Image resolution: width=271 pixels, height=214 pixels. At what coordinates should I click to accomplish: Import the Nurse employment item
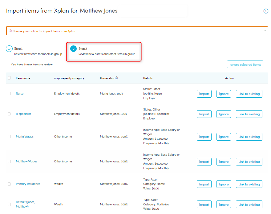[204, 94]
